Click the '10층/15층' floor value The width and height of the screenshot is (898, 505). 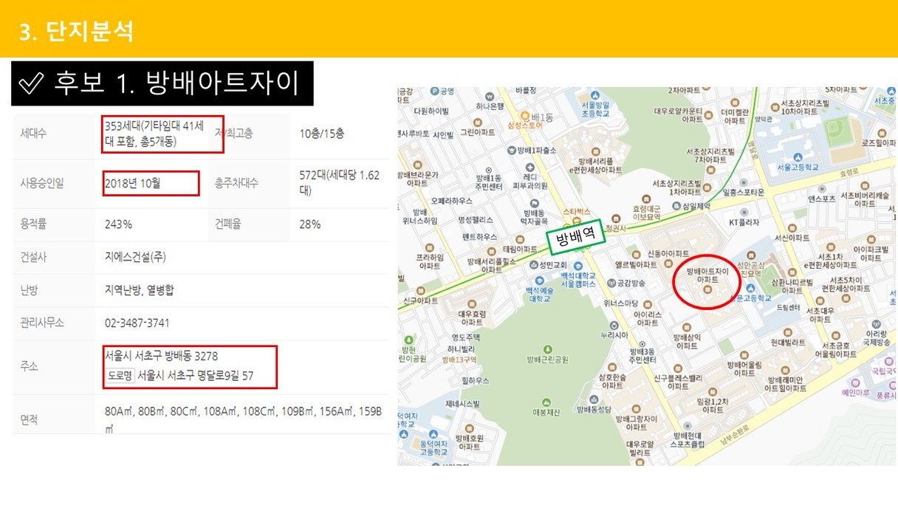coord(322,134)
